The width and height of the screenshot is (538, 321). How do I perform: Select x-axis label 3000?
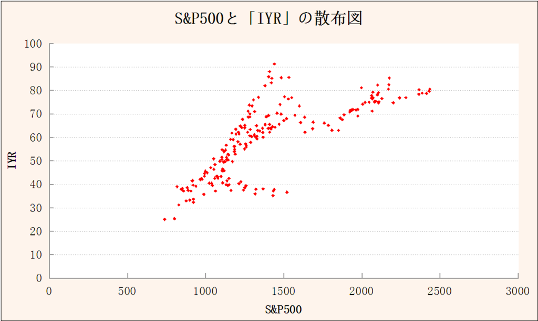point(518,292)
